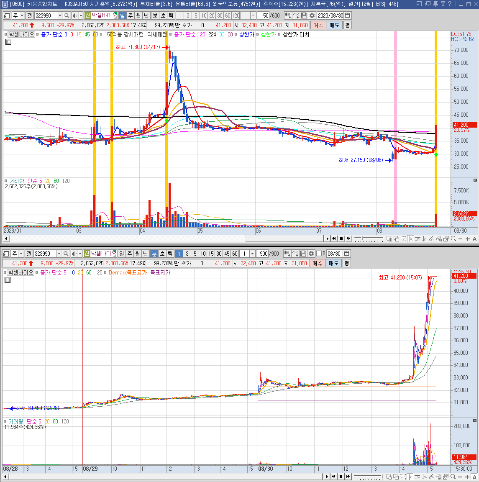Click the 상한가 터치 indicator label in top chart
The width and height of the screenshot is (479, 482).
[296, 34]
